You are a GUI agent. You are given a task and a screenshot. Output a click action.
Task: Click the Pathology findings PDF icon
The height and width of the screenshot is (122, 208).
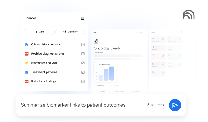point(27,81)
